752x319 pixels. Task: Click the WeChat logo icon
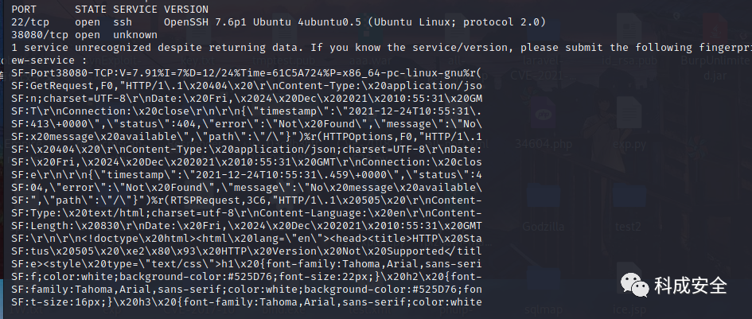(x=636, y=286)
